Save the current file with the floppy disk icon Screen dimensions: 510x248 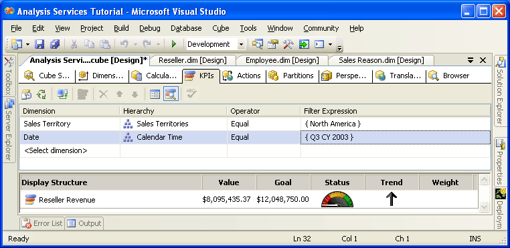(x=39, y=44)
